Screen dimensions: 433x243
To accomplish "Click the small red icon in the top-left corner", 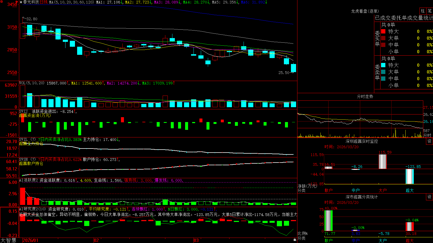I will pyautogui.click(x=1, y=1).
